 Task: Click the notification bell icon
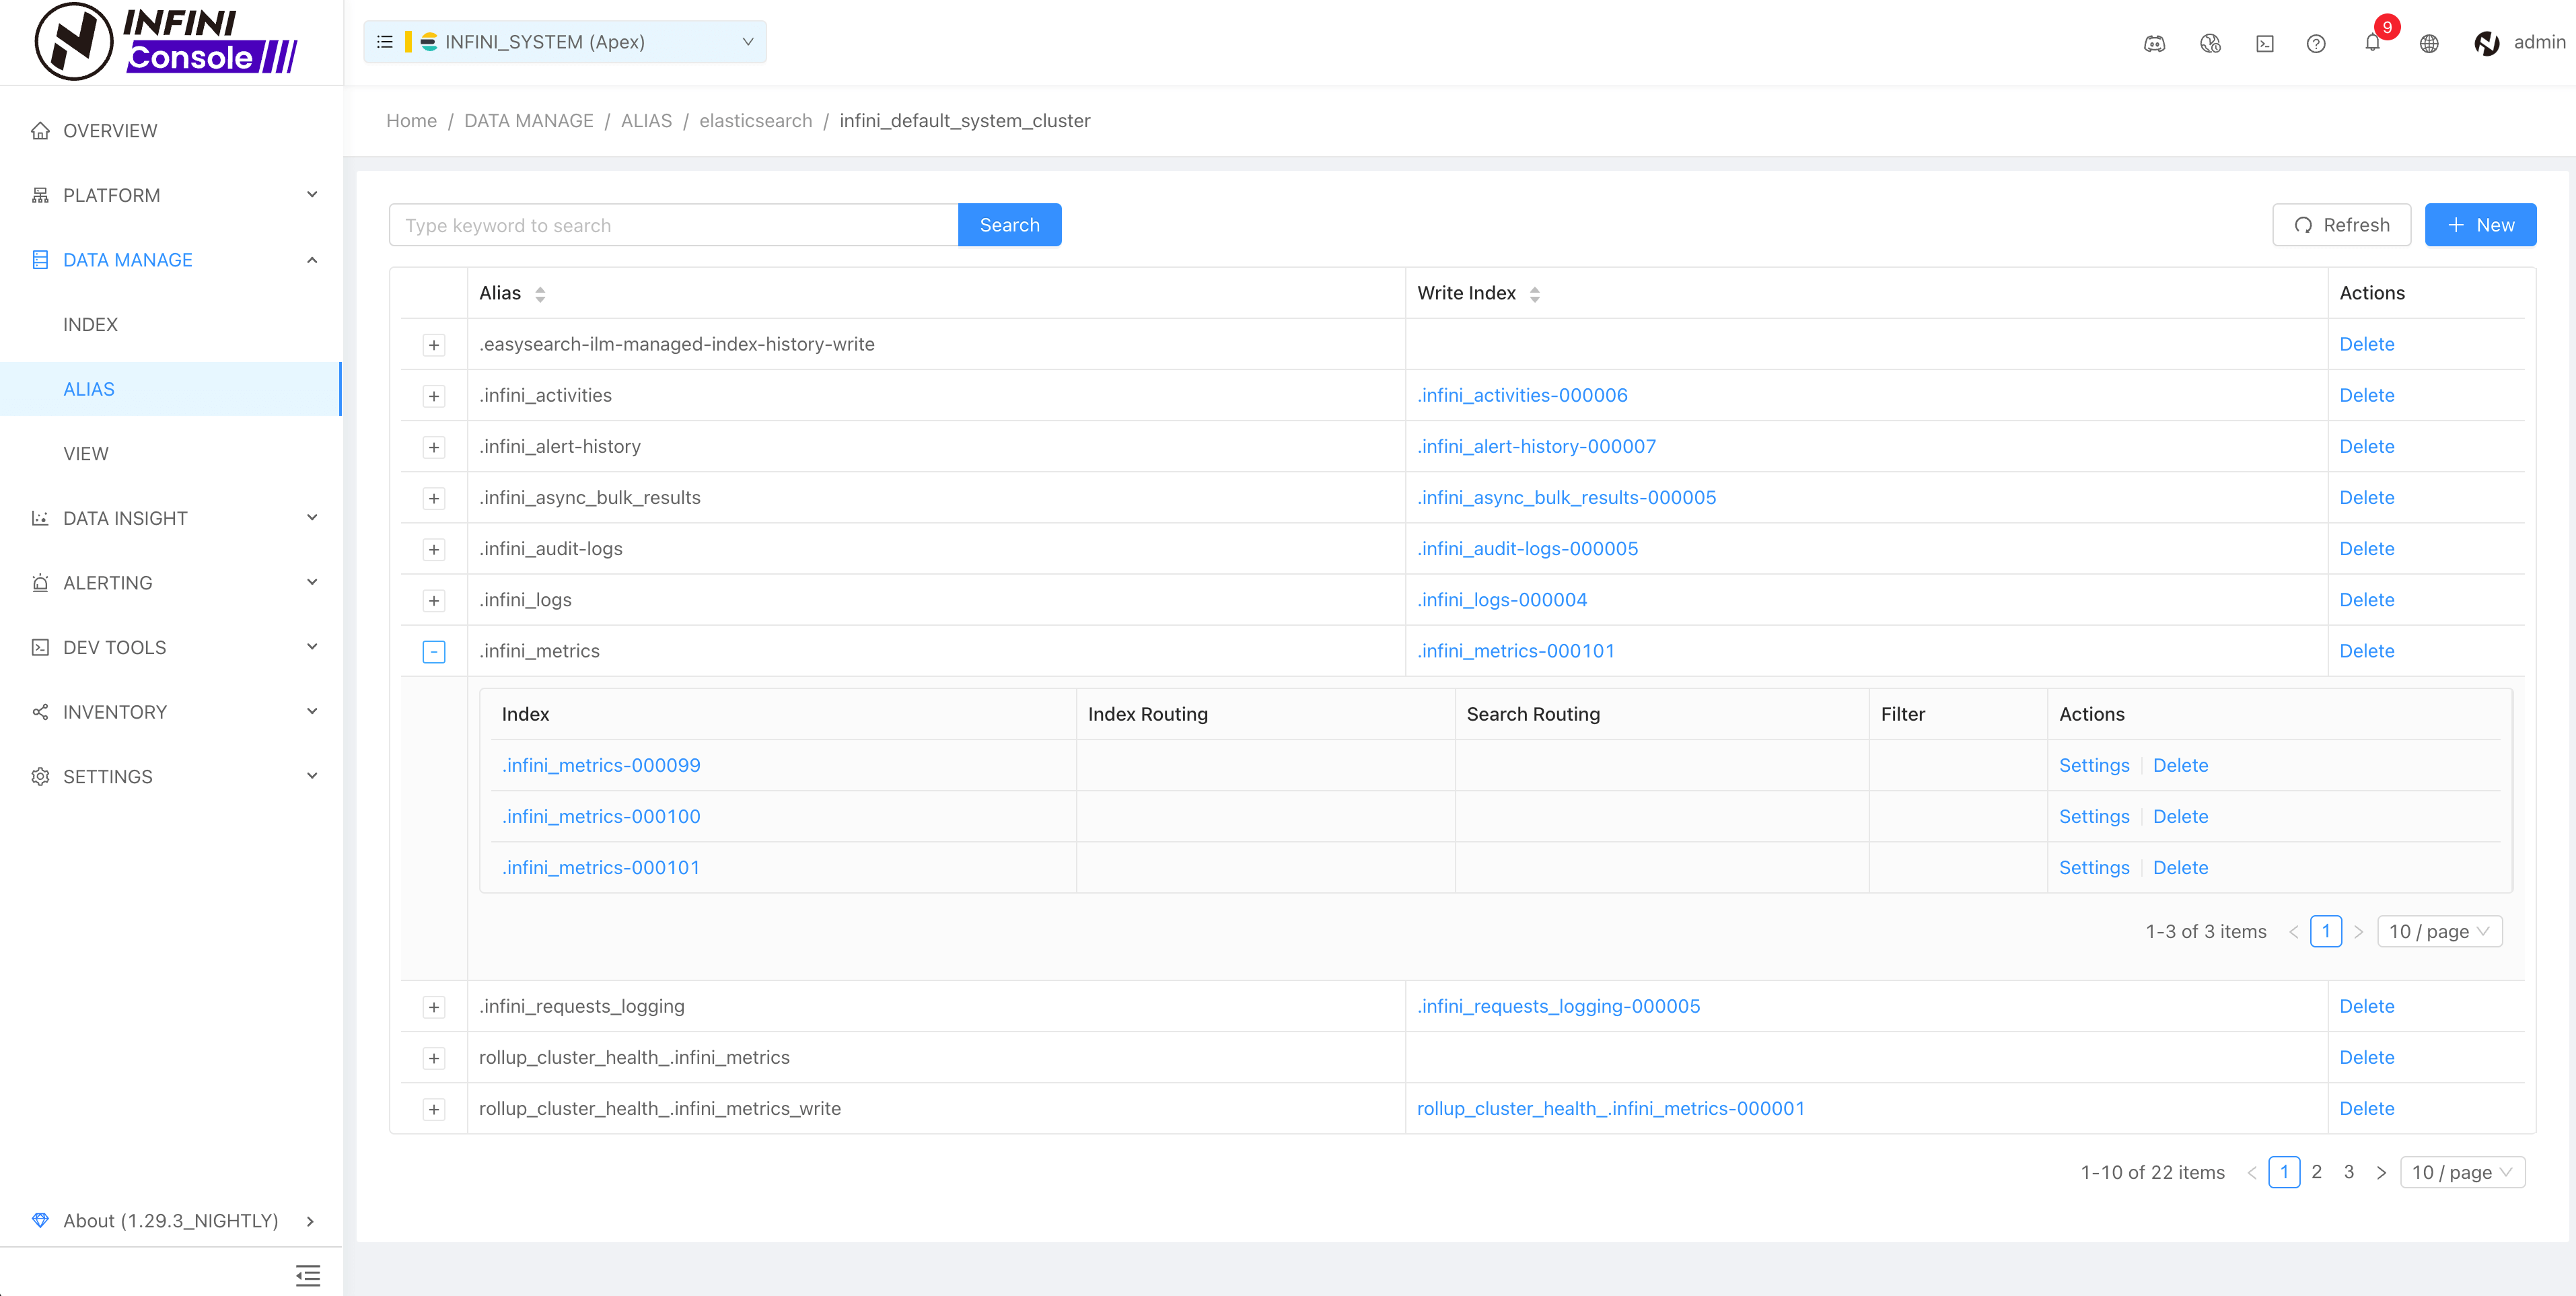2372,43
